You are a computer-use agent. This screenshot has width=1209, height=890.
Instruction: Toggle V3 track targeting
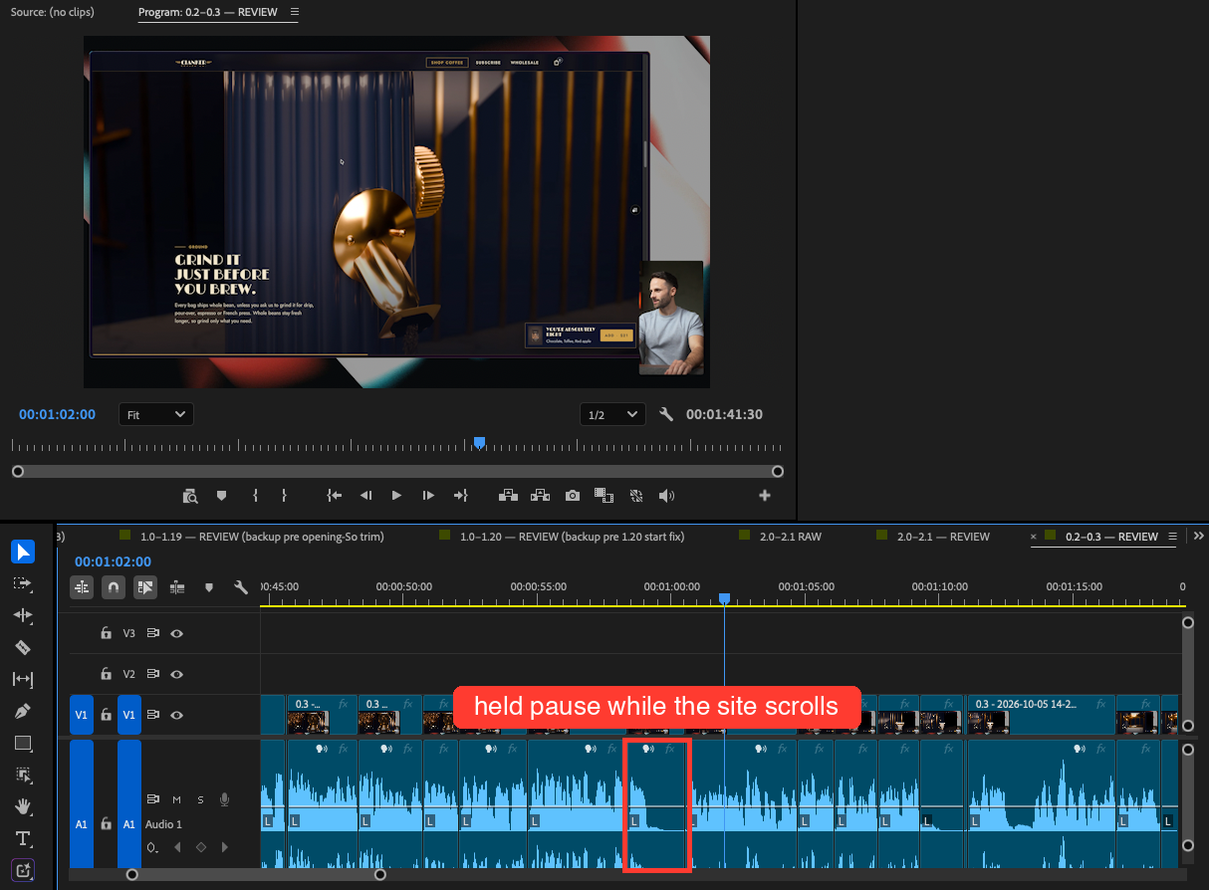pos(128,633)
